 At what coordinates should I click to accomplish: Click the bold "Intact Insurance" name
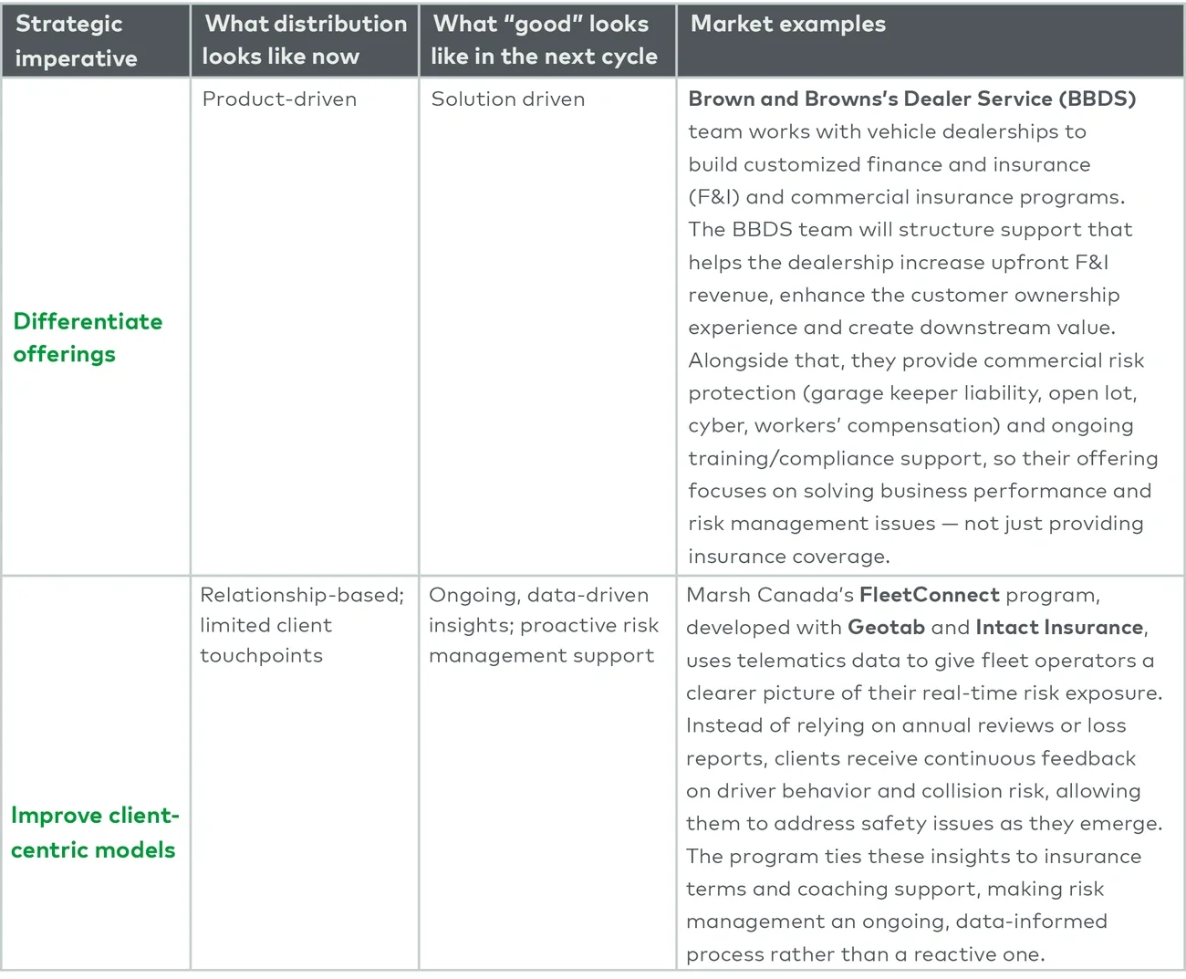pyautogui.click(x=1059, y=628)
